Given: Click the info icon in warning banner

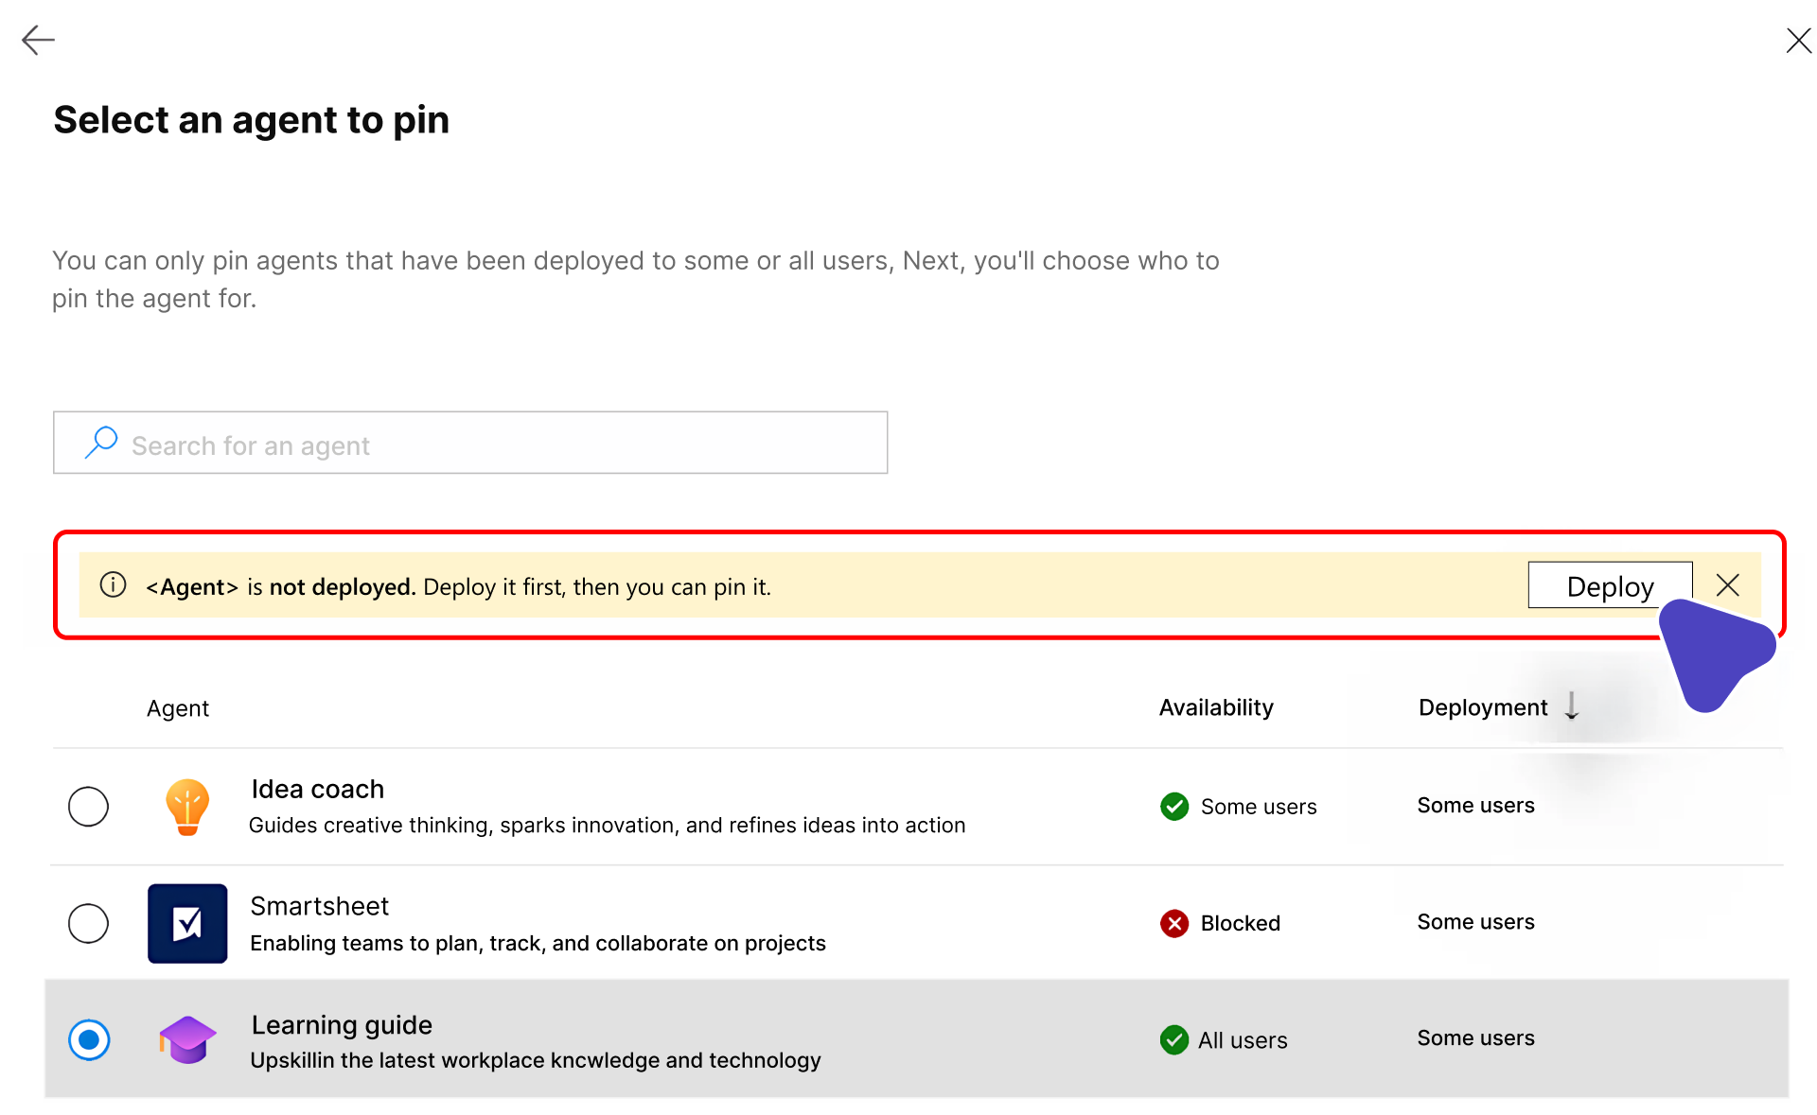Looking at the screenshot, I should (113, 585).
